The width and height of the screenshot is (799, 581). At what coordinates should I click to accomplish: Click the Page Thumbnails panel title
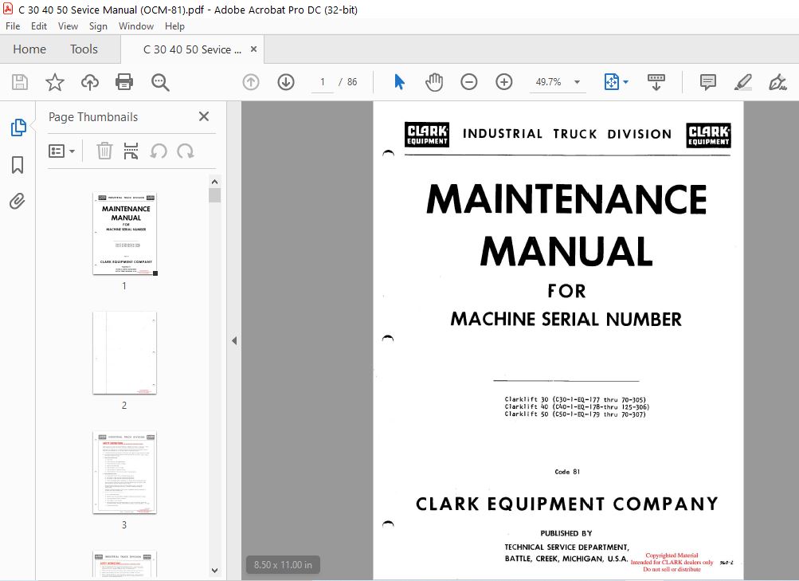(x=93, y=116)
